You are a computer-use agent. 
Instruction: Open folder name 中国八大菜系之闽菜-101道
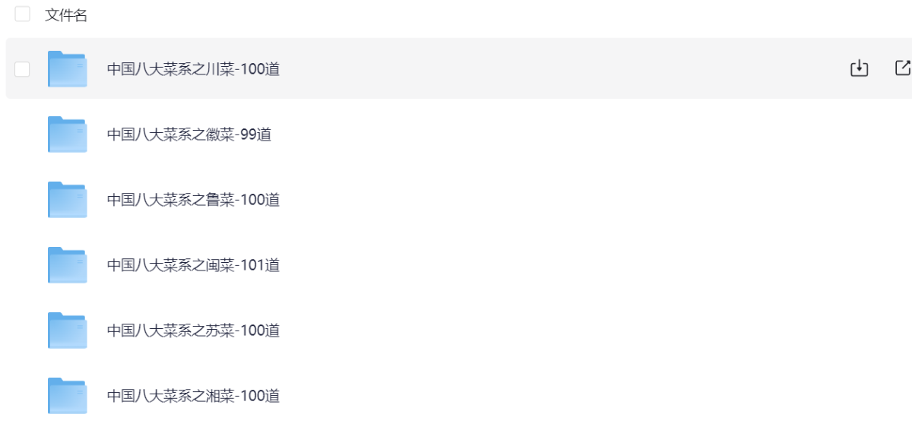pyautogui.click(x=193, y=265)
